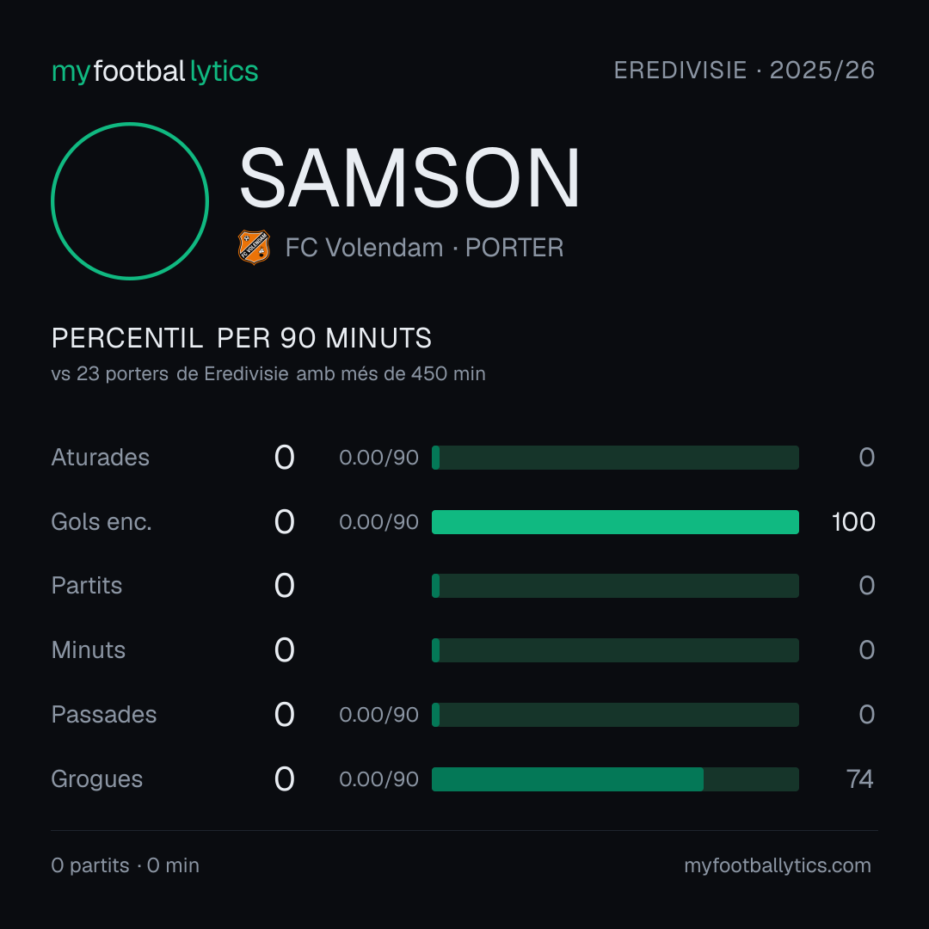Click the FC Volendam club crest icon

254,247
